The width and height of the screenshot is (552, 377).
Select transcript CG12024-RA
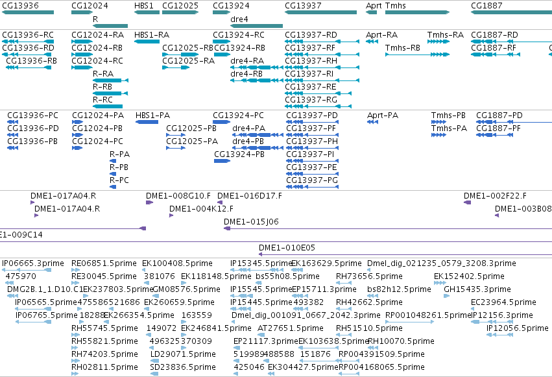(x=82, y=42)
